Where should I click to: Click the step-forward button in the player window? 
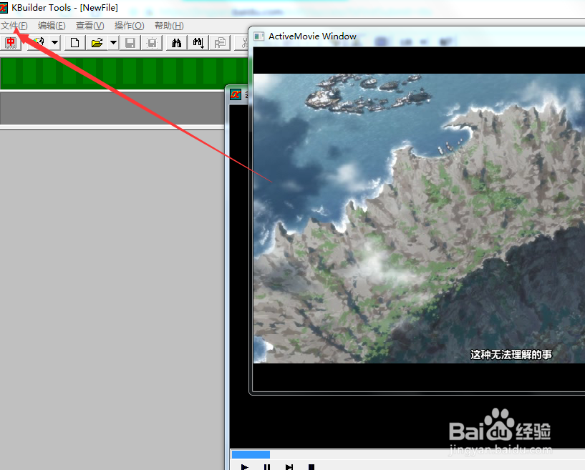pos(289,466)
